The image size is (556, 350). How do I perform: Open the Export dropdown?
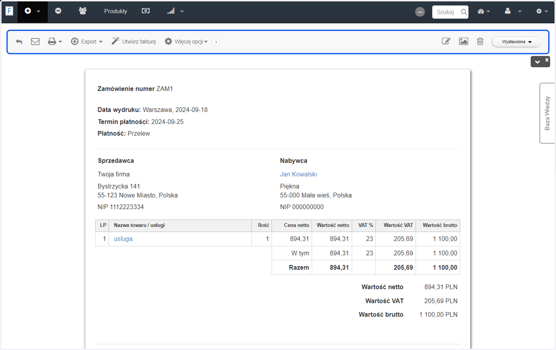[x=87, y=42]
